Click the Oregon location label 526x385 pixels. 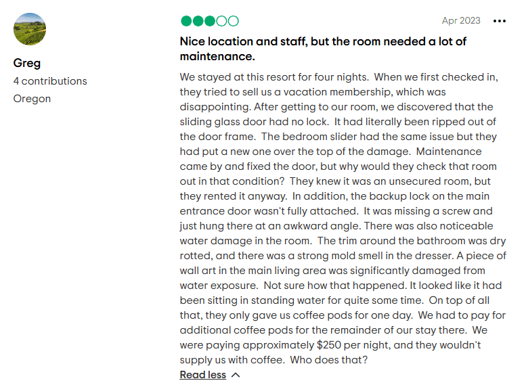pyautogui.click(x=32, y=99)
